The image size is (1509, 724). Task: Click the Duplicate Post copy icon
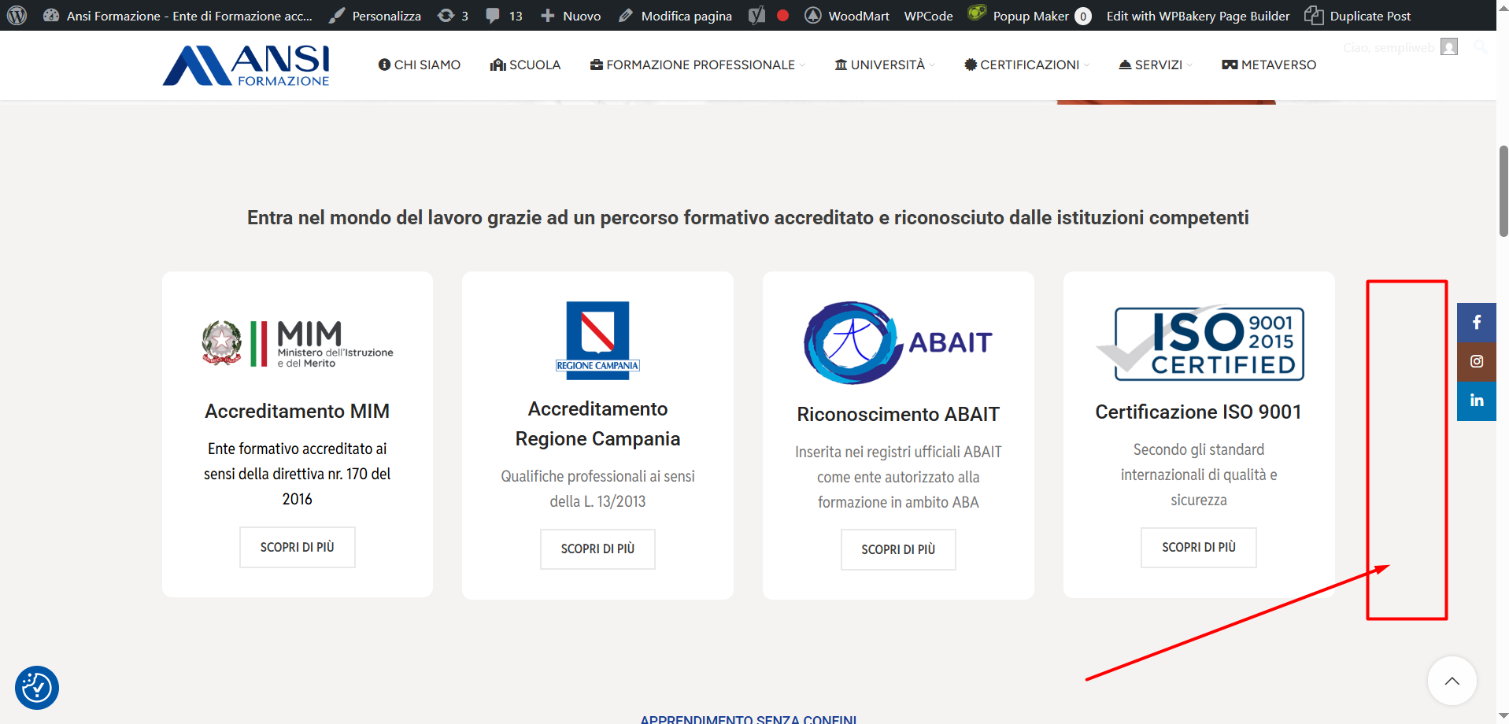click(1314, 15)
